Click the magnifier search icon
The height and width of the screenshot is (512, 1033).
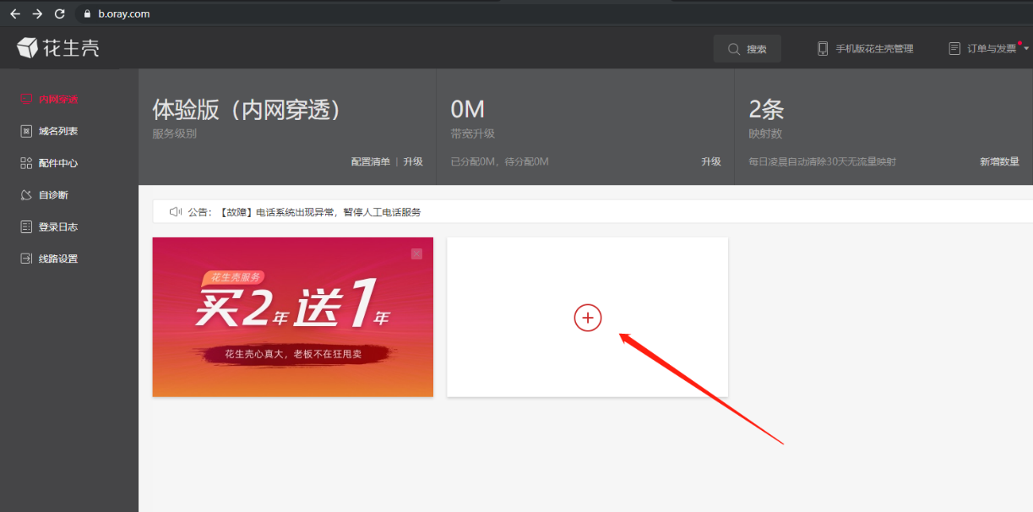(733, 49)
